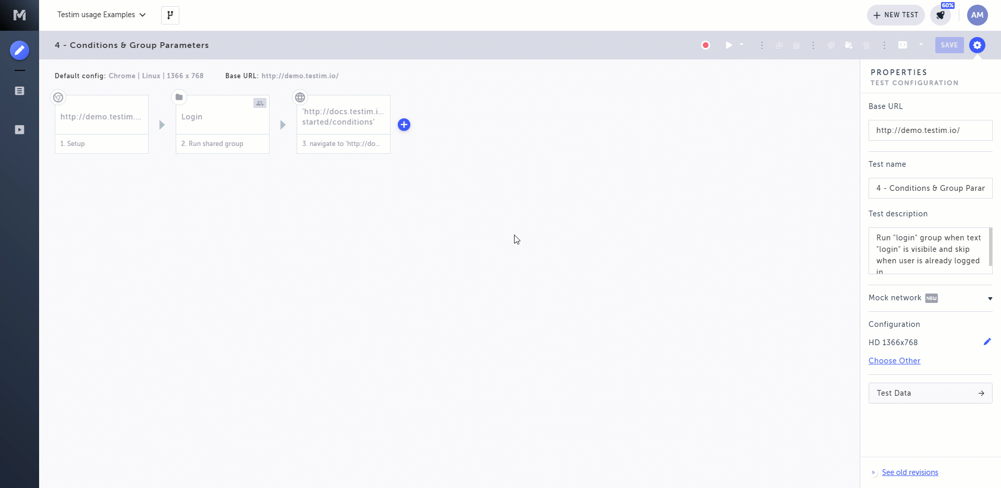Click the Choose Other link

point(895,361)
